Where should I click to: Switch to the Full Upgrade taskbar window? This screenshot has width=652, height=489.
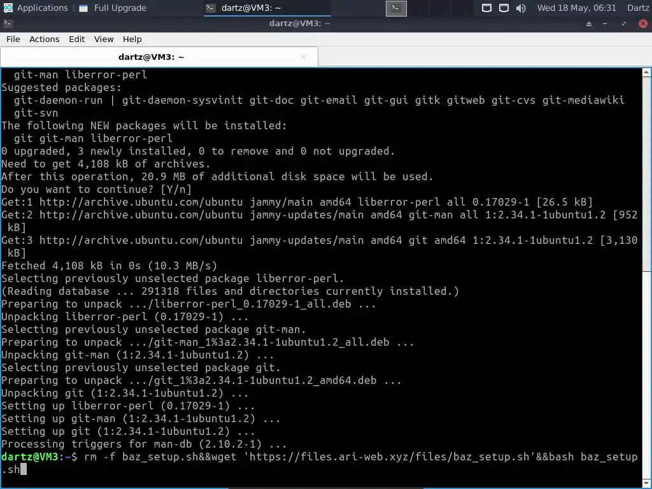point(113,8)
